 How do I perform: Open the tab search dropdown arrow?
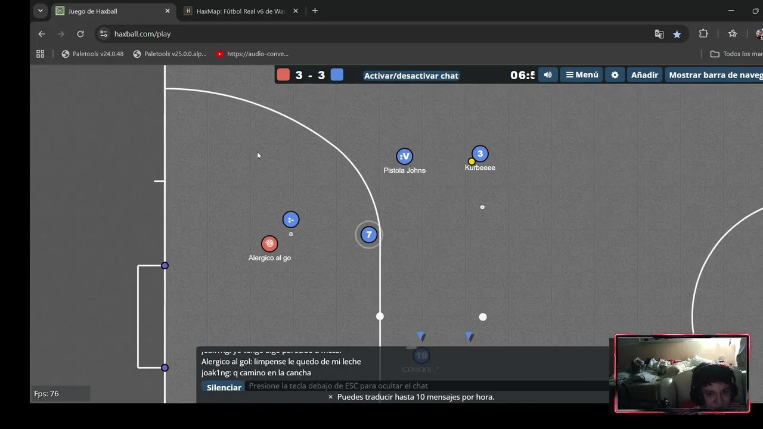(x=40, y=11)
